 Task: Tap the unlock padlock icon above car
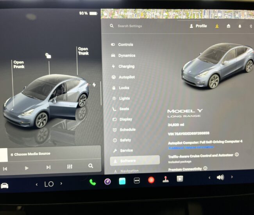(48, 56)
